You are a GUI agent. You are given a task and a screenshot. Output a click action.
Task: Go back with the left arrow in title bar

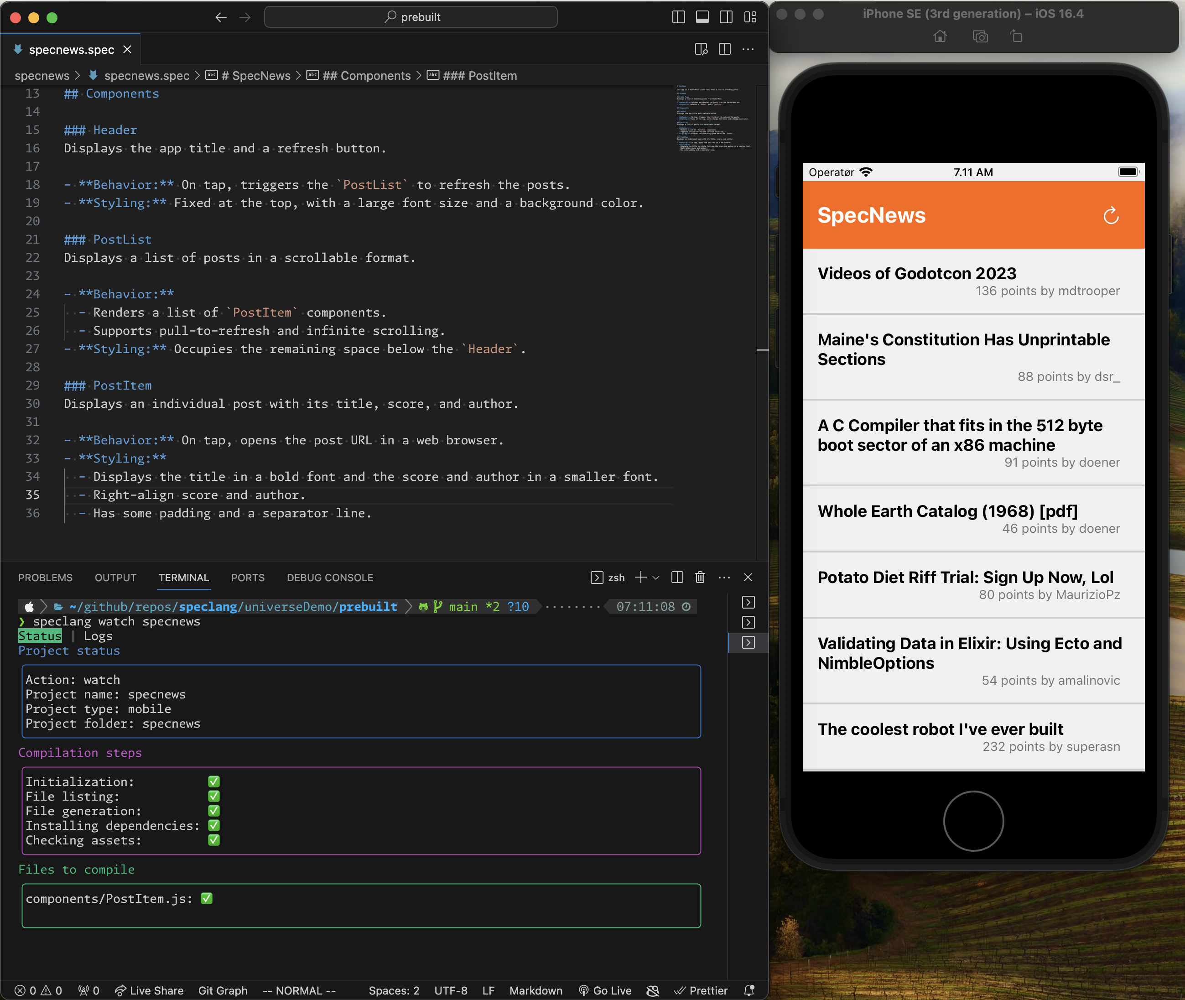pos(221,17)
